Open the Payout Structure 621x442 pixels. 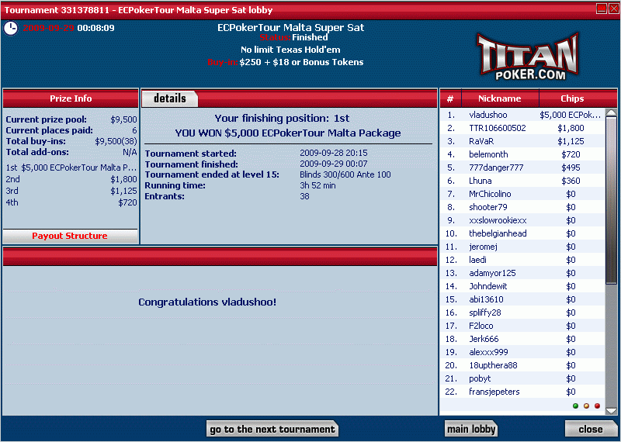pyautogui.click(x=70, y=236)
